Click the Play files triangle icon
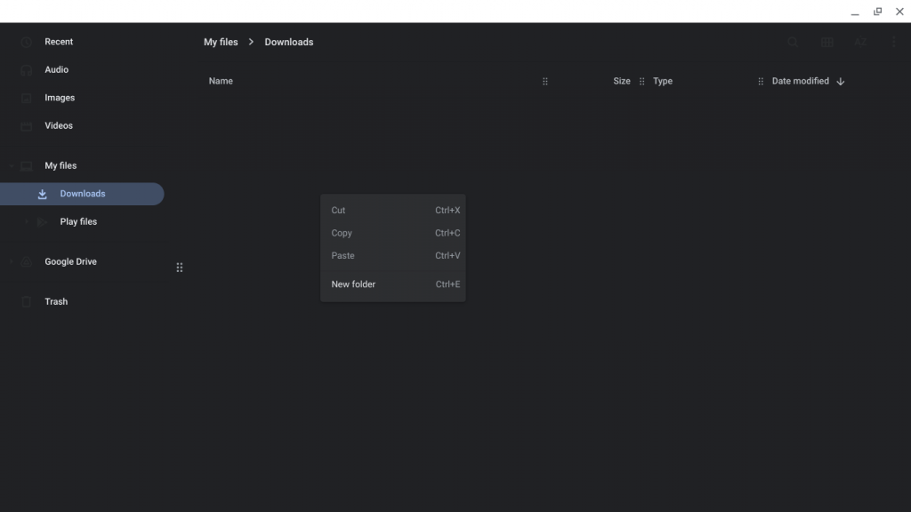 pos(42,221)
